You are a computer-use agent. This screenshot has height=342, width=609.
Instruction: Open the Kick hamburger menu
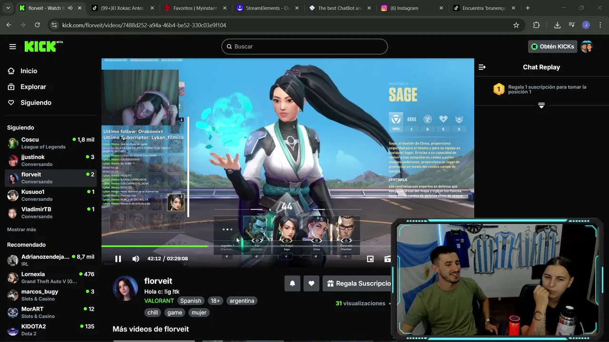point(12,47)
